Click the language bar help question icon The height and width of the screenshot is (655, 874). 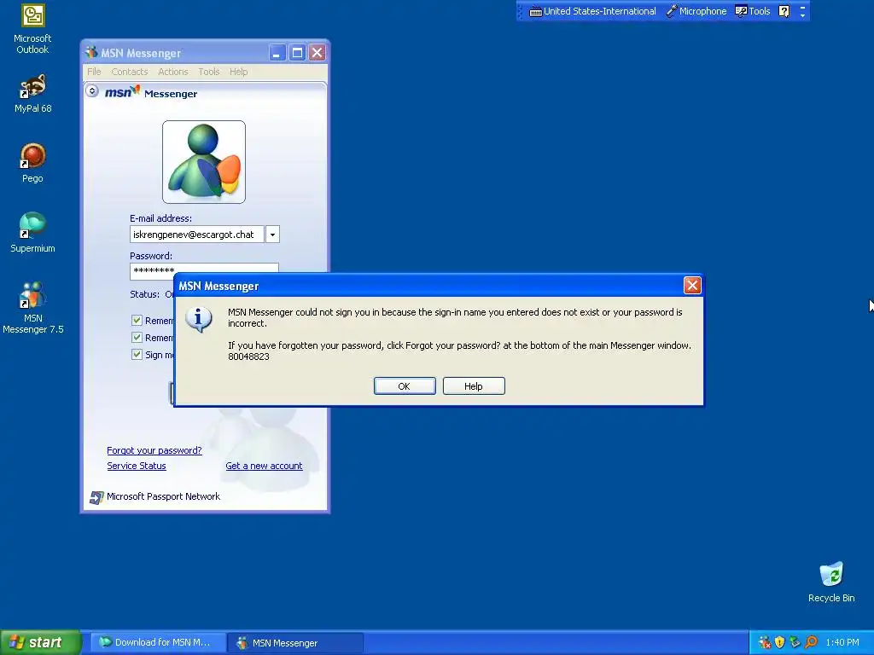pyautogui.click(x=784, y=11)
